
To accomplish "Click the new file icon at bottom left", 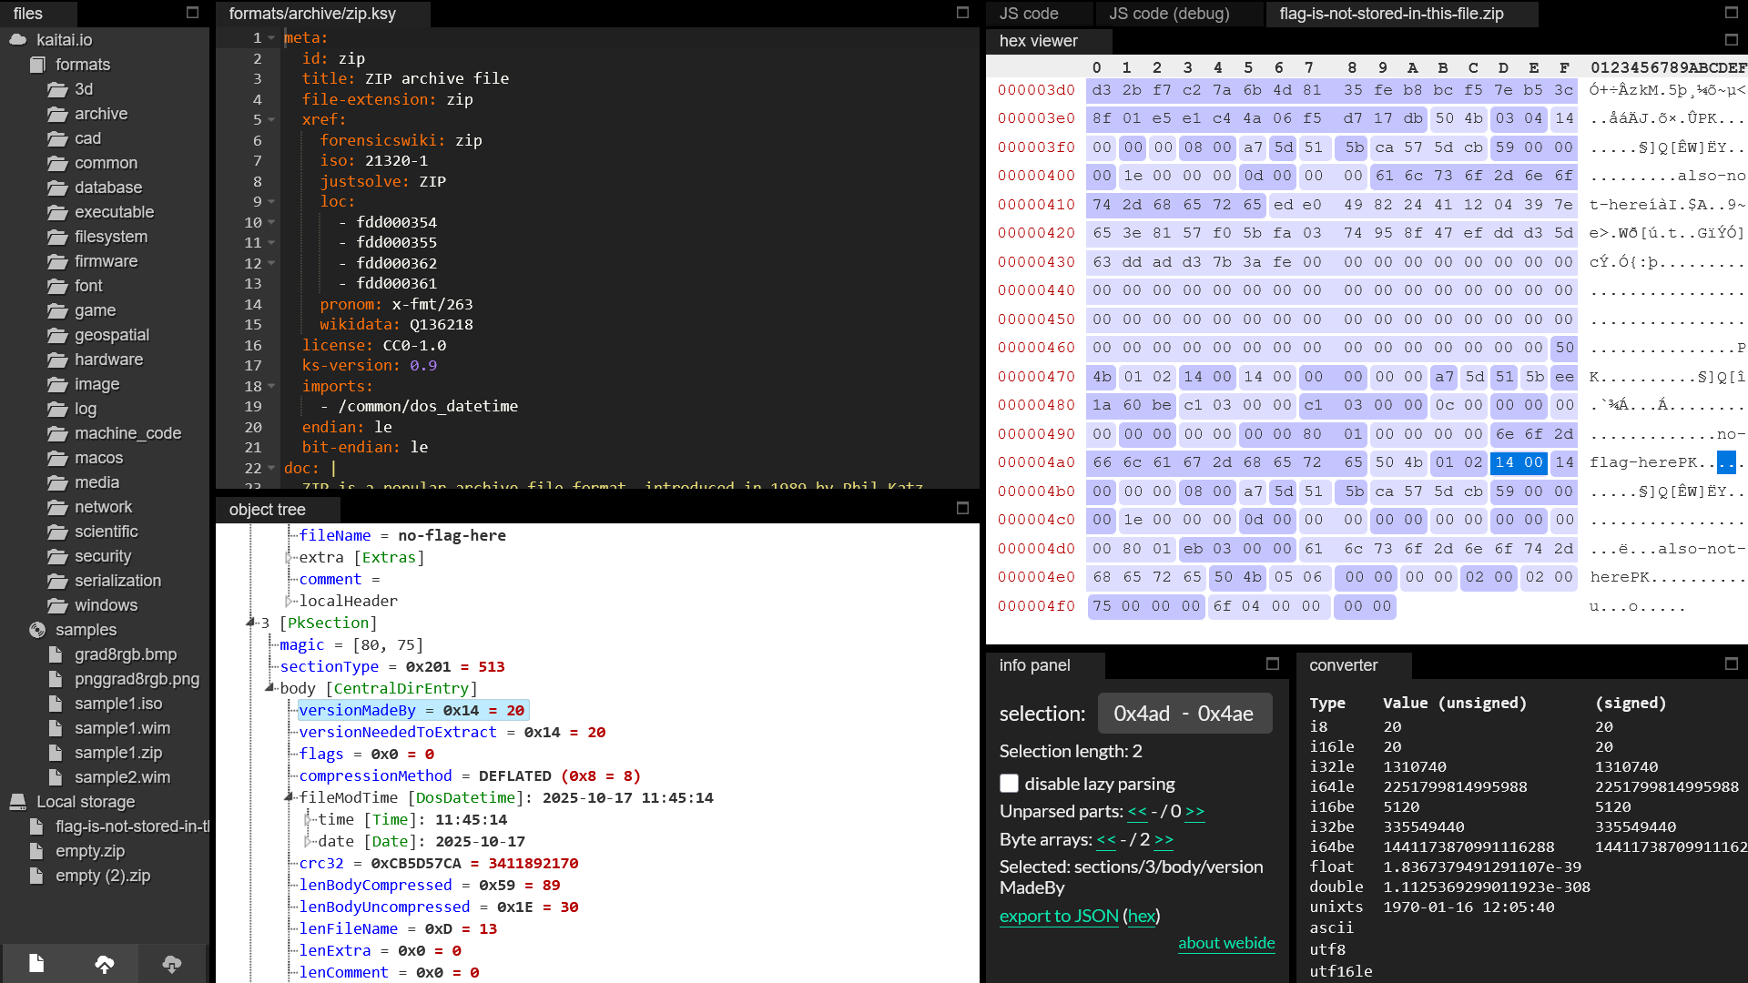I will pyautogui.click(x=36, y=964).
